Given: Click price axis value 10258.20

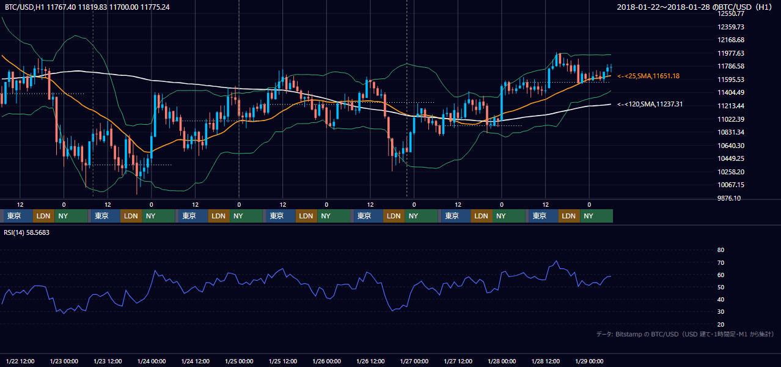Looking at the screenshot, I should 730,172.
